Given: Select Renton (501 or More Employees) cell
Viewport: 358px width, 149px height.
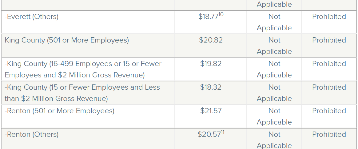Looking at the screenshot, I should (60, 111).
